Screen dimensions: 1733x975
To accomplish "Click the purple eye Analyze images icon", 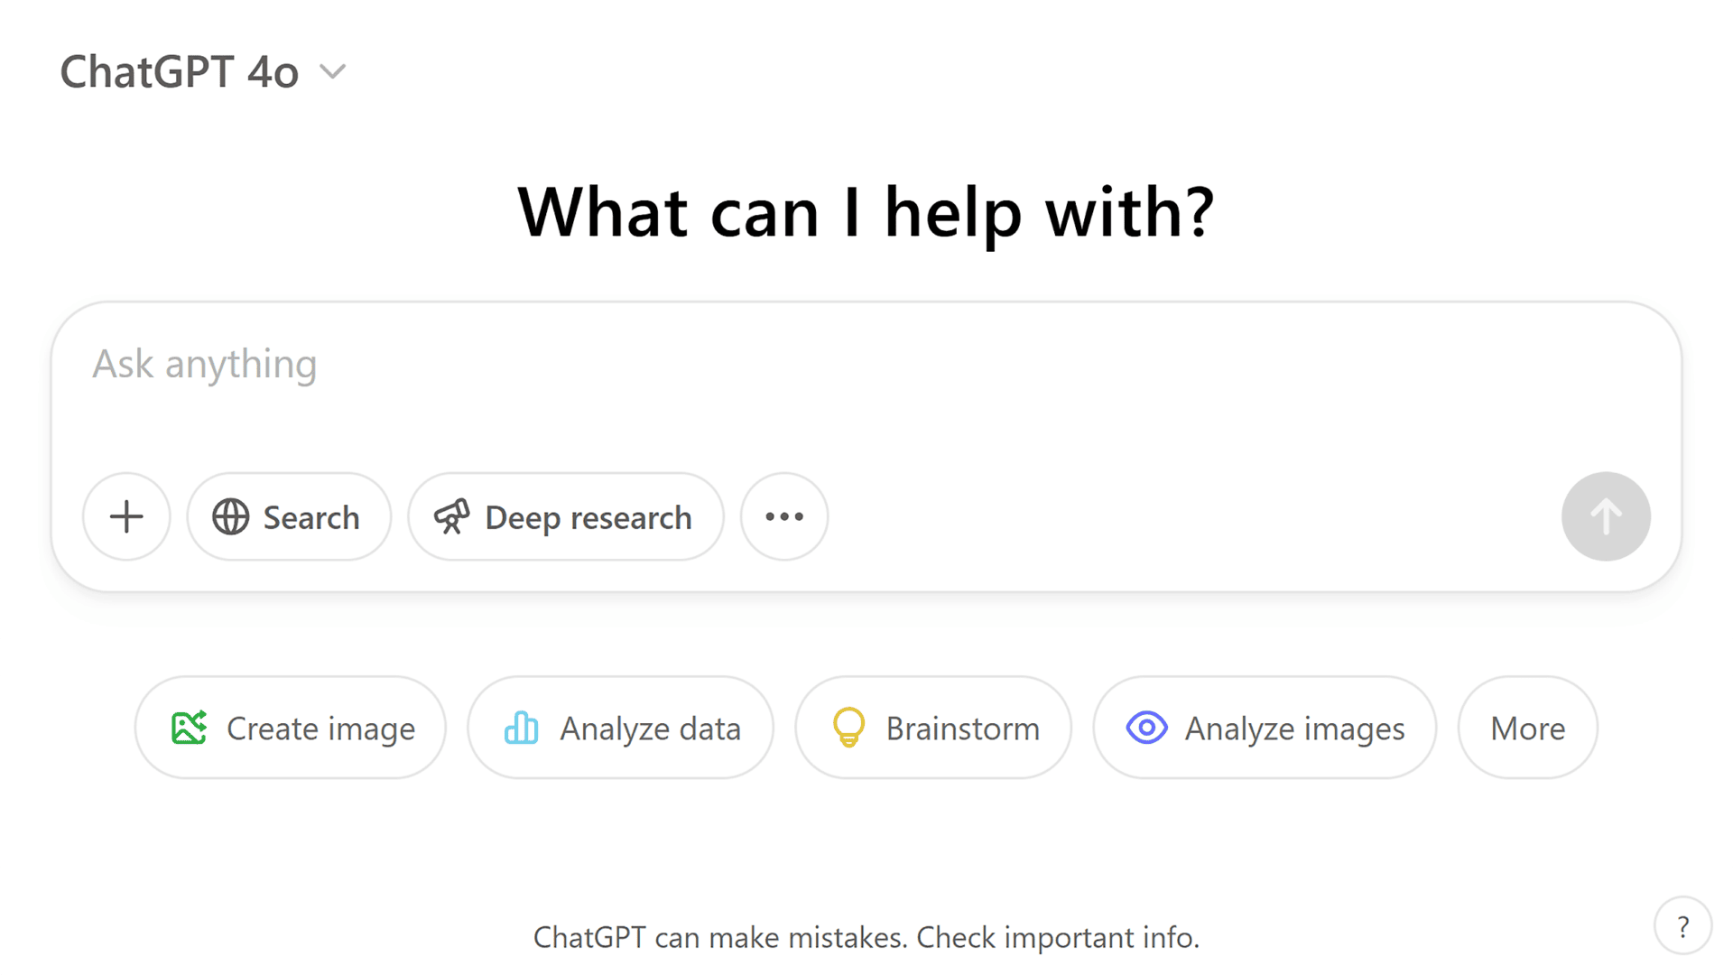I will [1146, 728].
